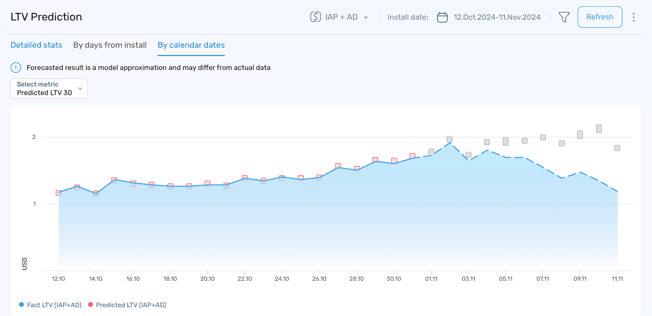The width and height of the screenshot is (652, 316).
Task: Click the Install date: label
Action: pos(408,17)
